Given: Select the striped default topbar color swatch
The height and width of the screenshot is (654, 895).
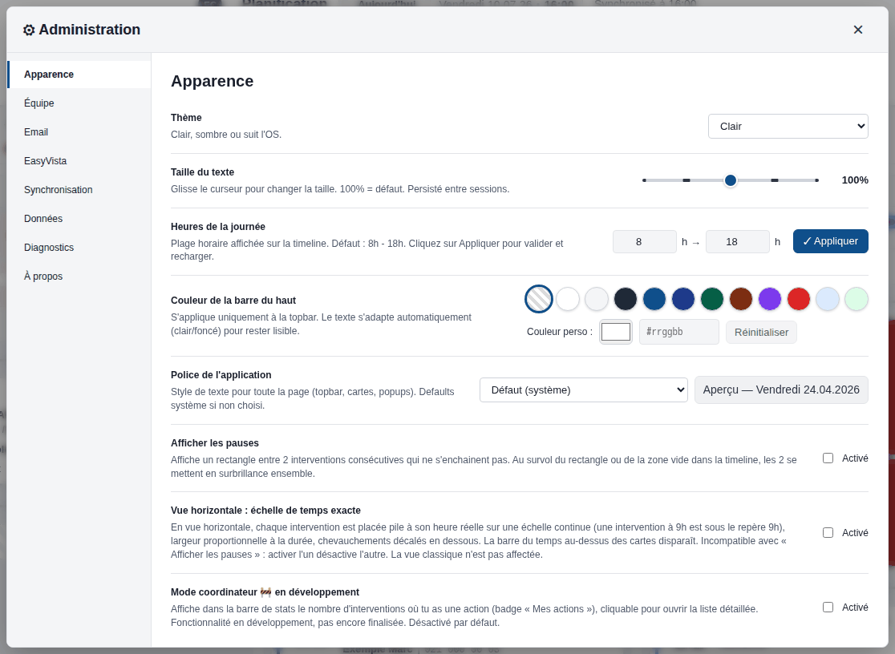Looking at the screenshot, I should (539, 299).
